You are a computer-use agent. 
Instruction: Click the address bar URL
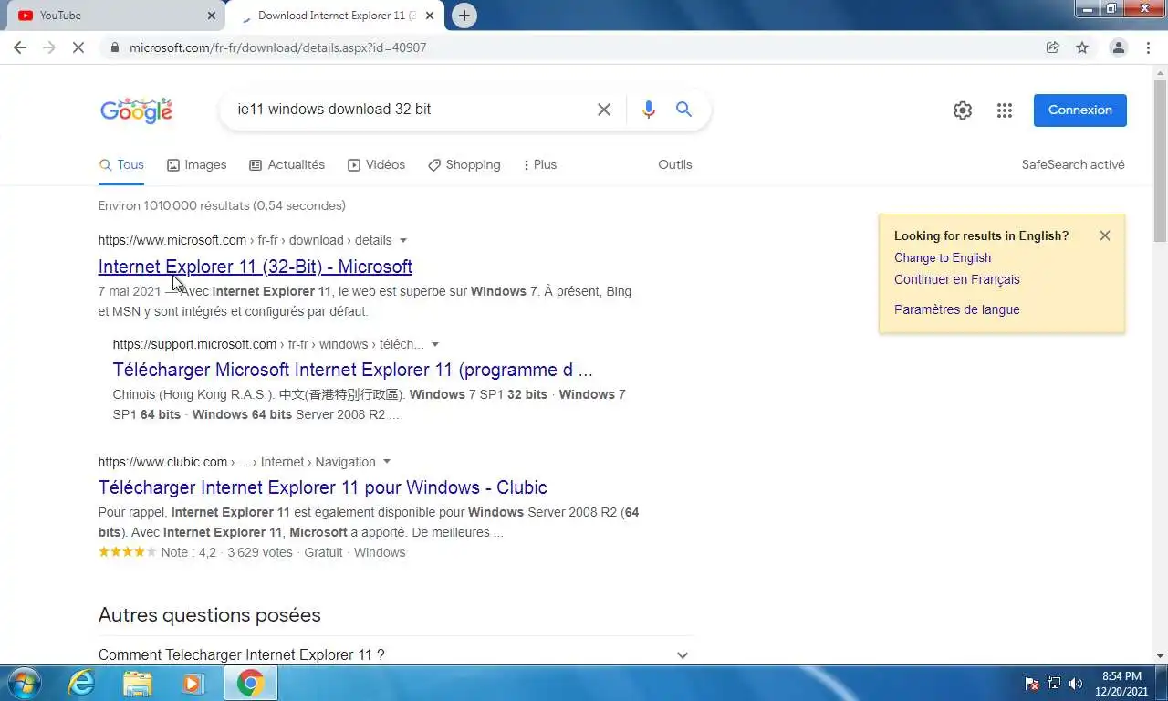pos(277,47)
